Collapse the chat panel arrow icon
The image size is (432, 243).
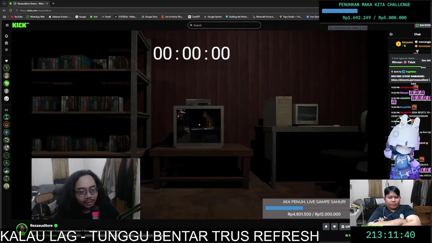(x=391, y=34)
